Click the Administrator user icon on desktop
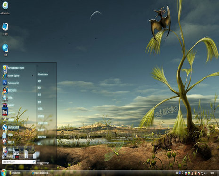Screen dimensions: 219x176 [5, 8]
